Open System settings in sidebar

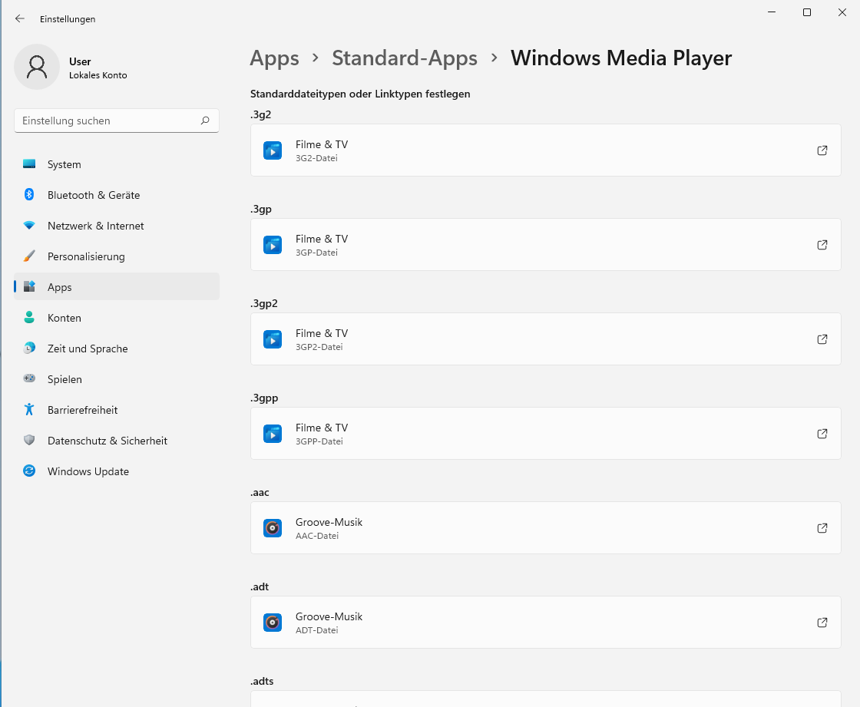click(x=64, y=164)
